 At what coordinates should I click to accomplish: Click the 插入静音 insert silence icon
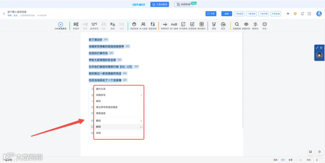coord(174,24)
